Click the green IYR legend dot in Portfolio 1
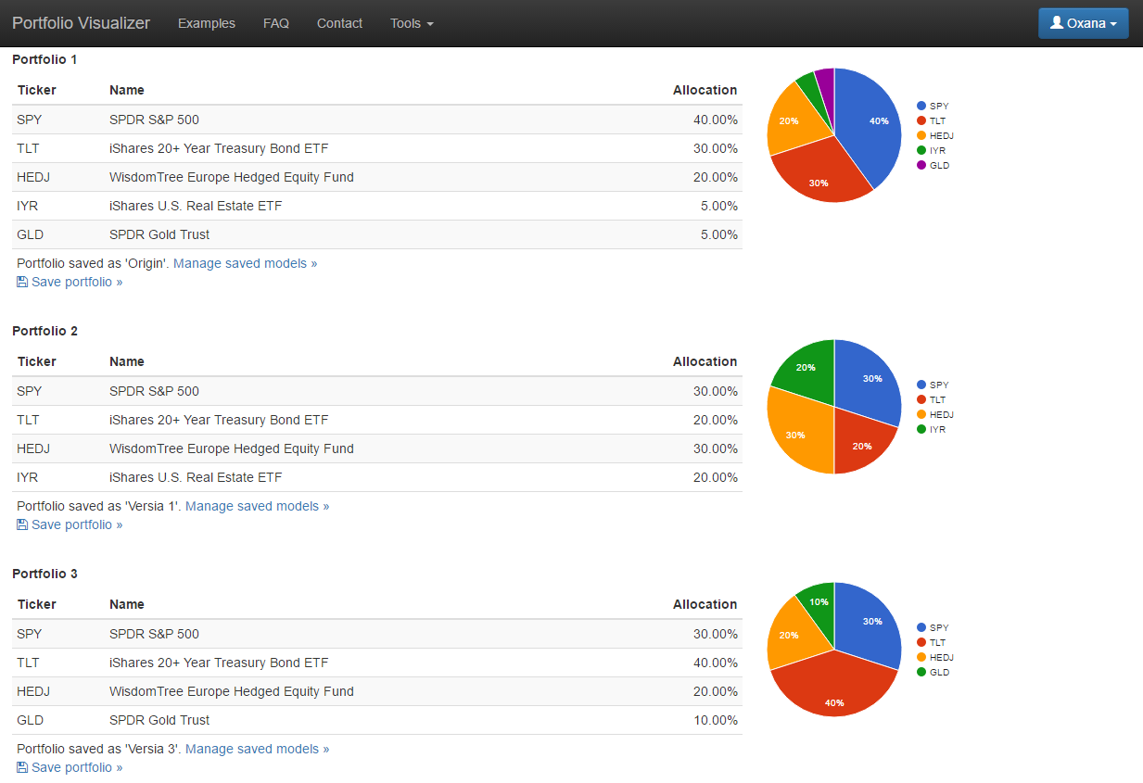1143x783 pixels. pos(921,150)
